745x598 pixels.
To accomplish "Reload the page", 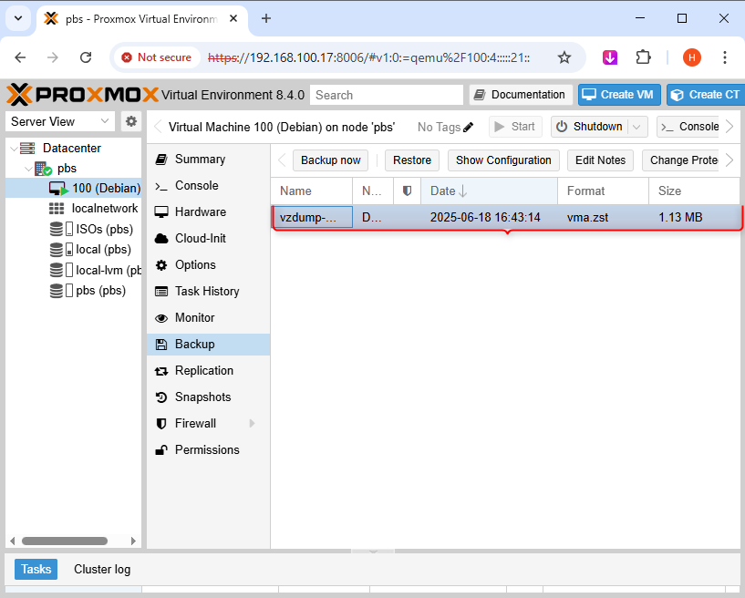I will click(x=86, y=57).
